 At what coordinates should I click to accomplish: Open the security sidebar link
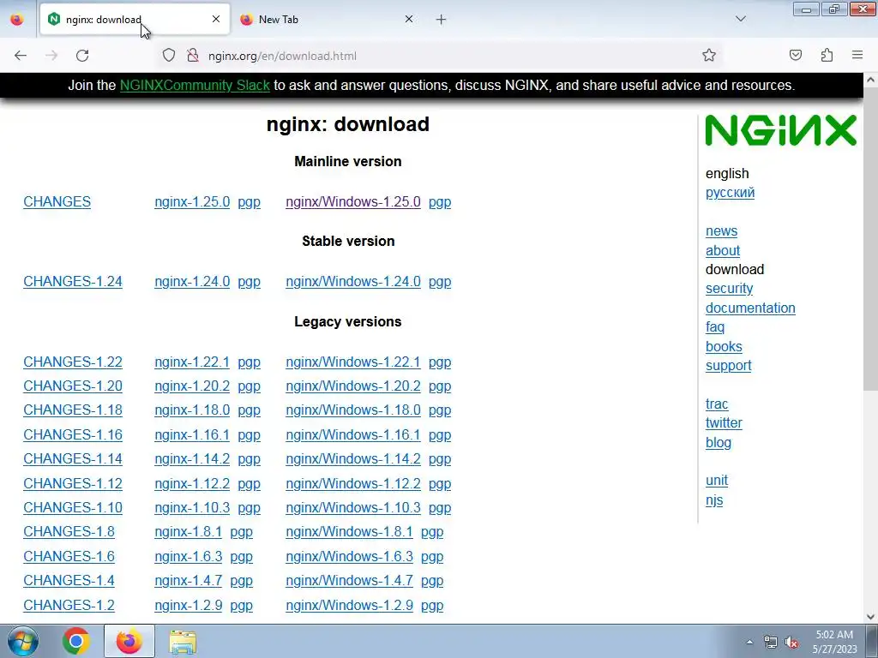pyautogui.click(x=729, y=289)
